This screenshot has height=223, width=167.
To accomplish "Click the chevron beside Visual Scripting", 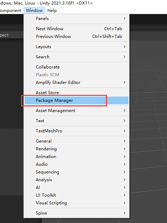I will point(124,203).
